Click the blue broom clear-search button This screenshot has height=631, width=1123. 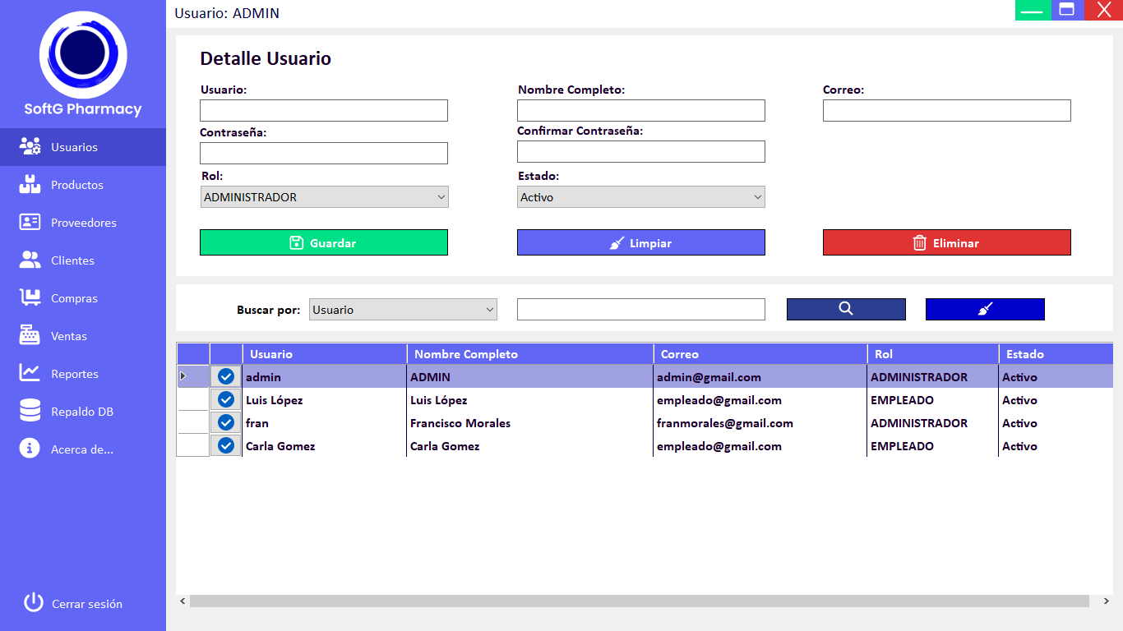(985, 309)
